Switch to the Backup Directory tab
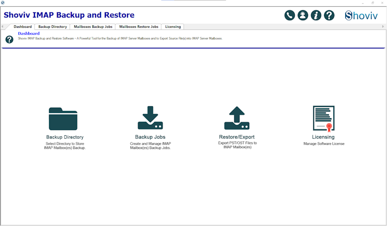Viewport: 387px width, 226px height. point(53,27)
